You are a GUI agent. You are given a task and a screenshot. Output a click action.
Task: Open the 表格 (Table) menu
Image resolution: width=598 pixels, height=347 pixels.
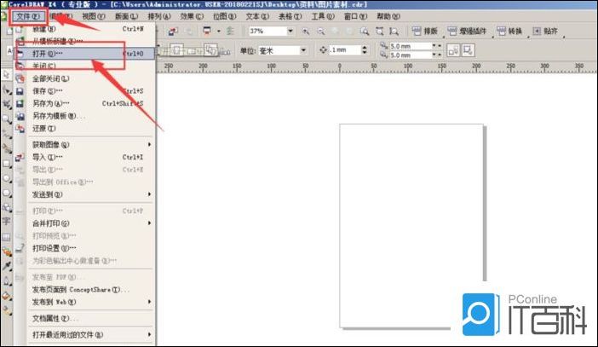(x=290, y=16)
